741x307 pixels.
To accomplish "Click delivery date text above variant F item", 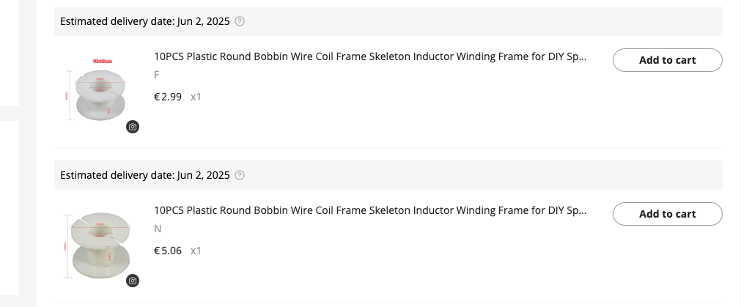I will point(144,21).
